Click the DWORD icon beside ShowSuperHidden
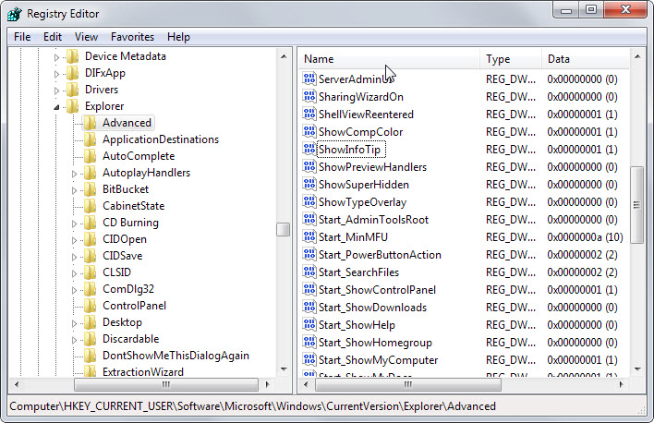Image resolution: width=654 pixels, height=423 pixels. [x=309, y=184]
